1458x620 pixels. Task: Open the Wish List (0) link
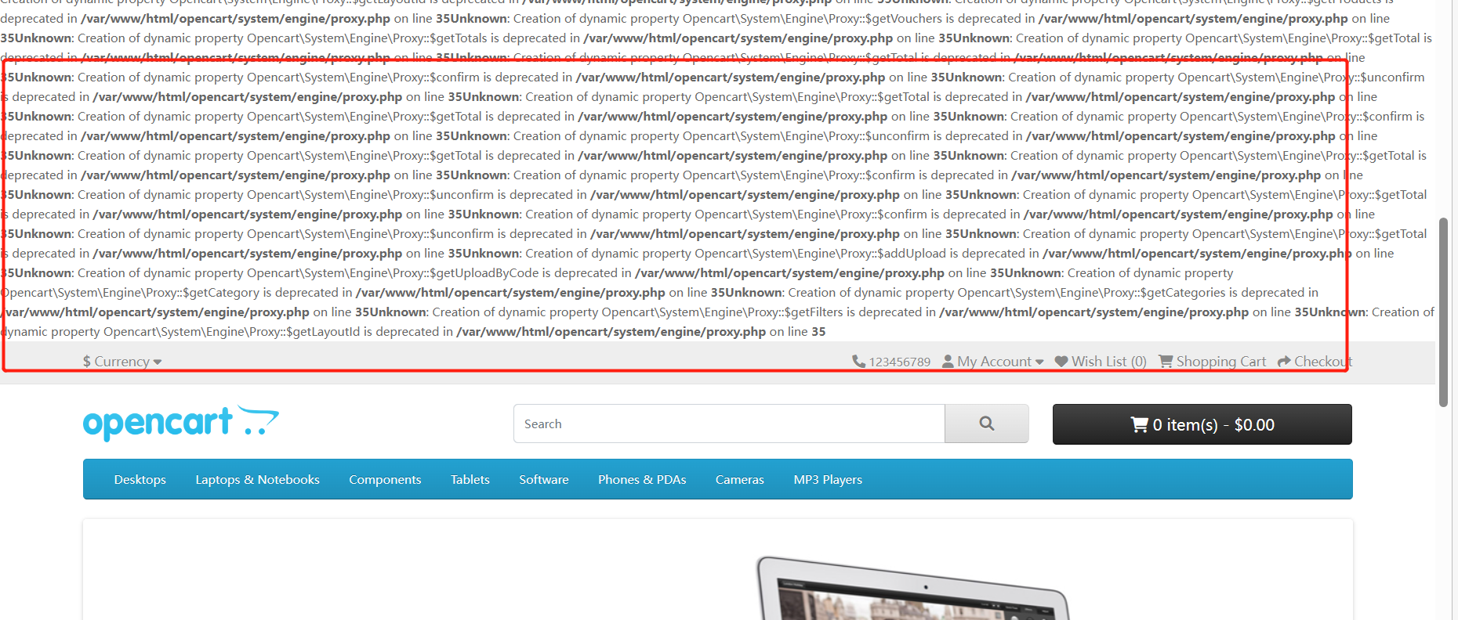click(1101, 362)
